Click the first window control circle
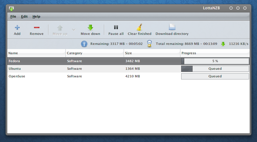This screenshot has height=142, width=257. pyautogui.click(x=231, y=8)
